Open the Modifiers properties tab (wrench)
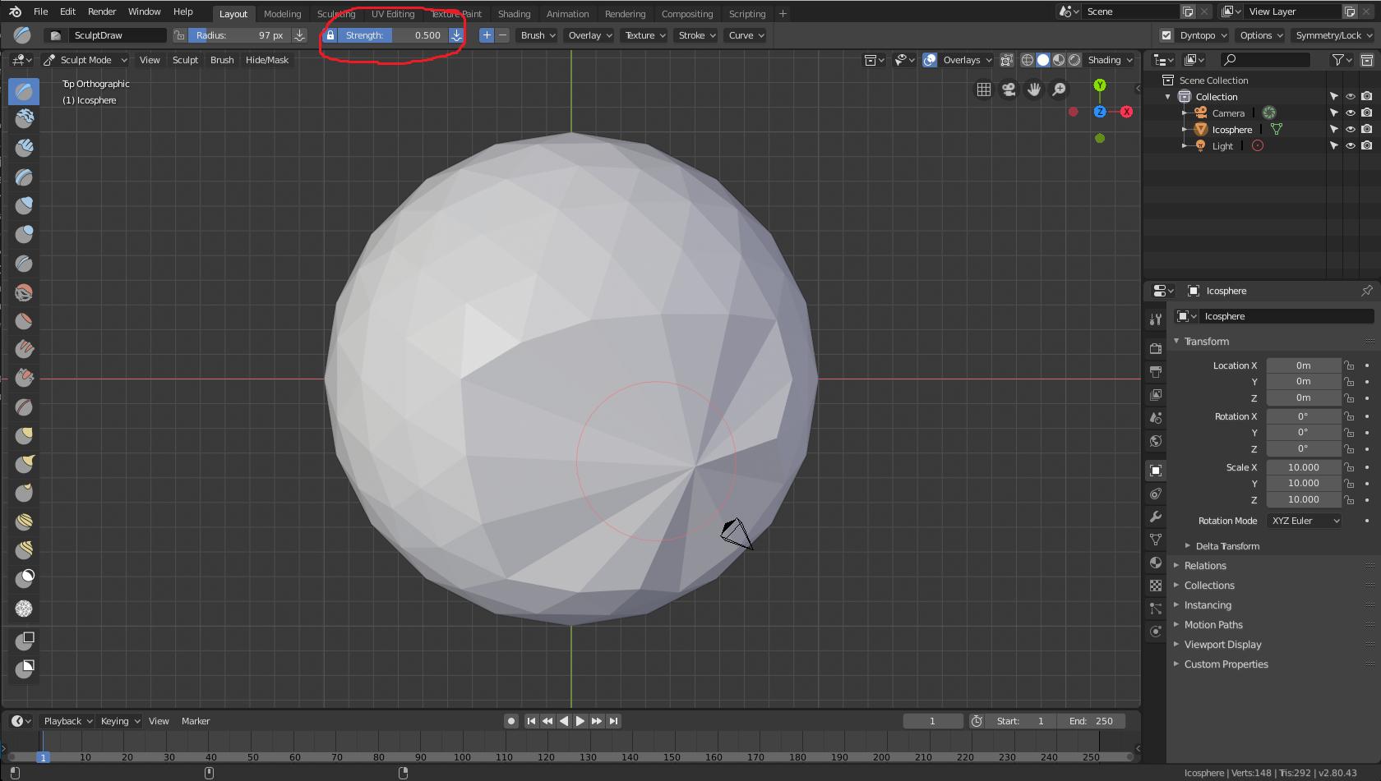 (x=1156, y=517)
